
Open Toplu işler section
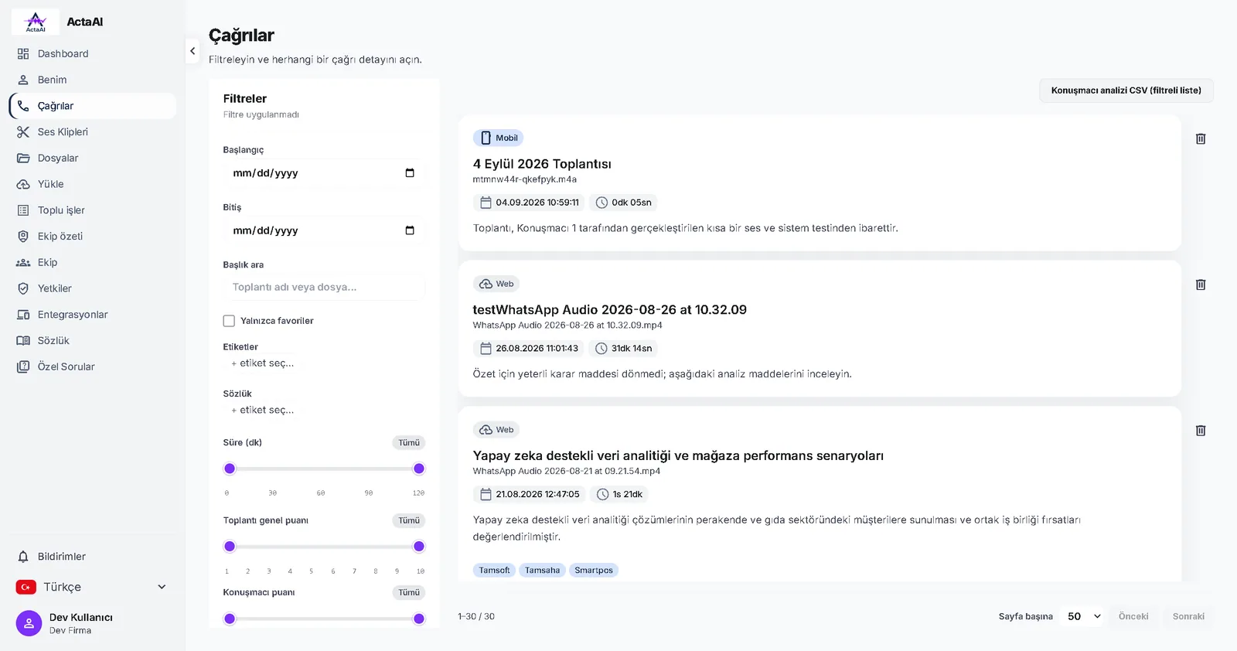click(x=93, y=210)
